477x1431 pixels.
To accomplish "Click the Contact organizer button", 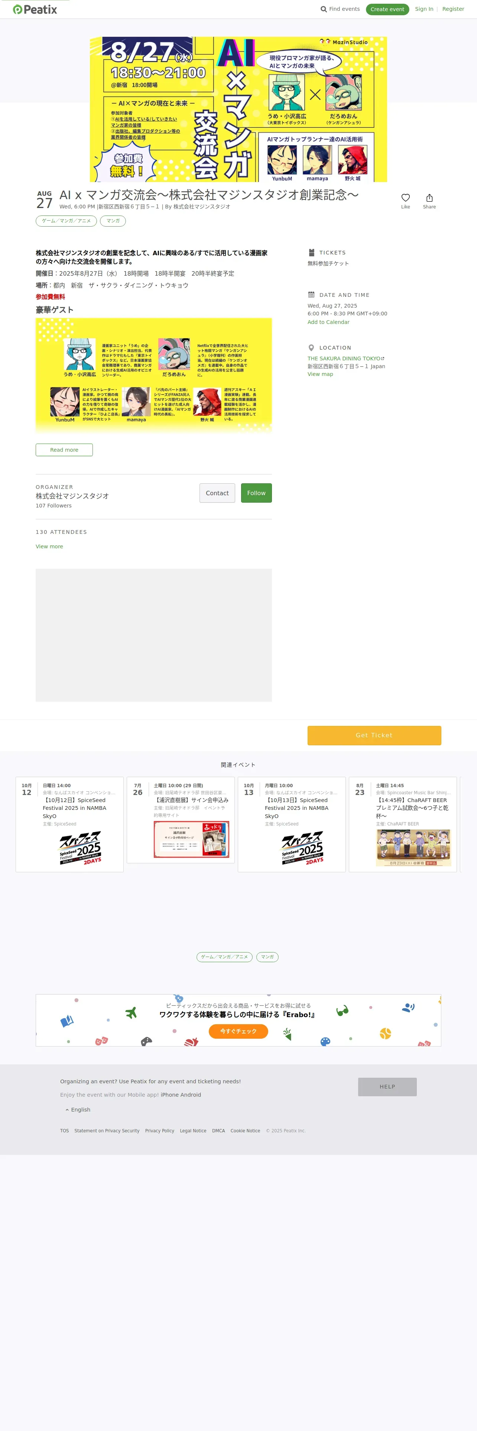I will coord(217,493).
